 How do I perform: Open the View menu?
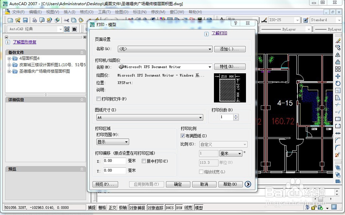52,12
